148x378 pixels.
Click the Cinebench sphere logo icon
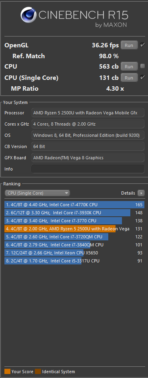28,15
